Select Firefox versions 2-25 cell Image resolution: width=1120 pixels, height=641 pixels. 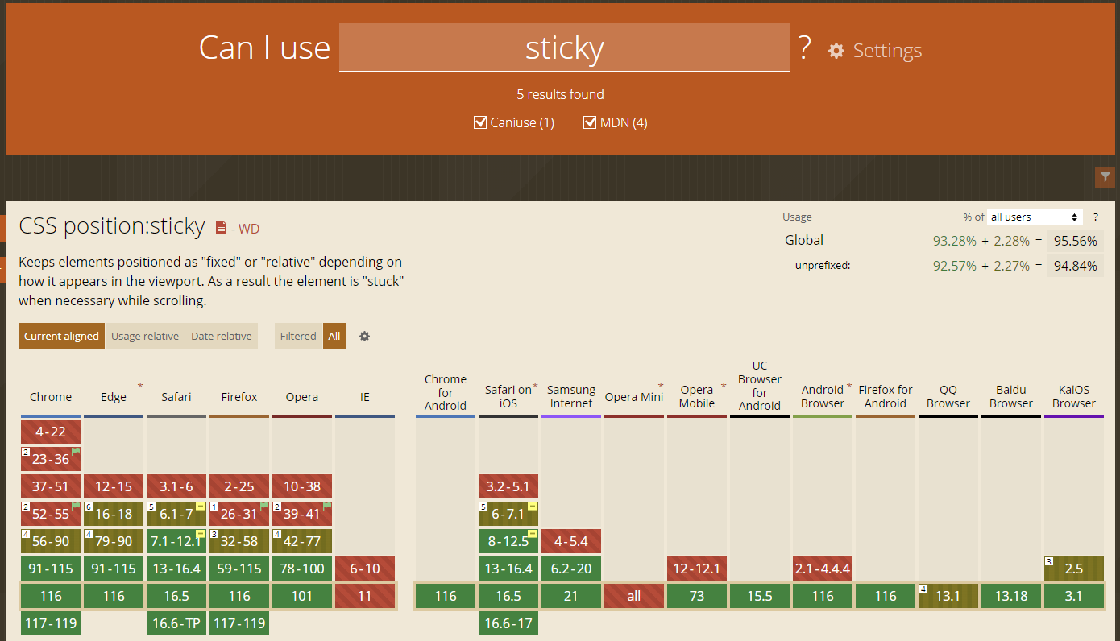239,486
